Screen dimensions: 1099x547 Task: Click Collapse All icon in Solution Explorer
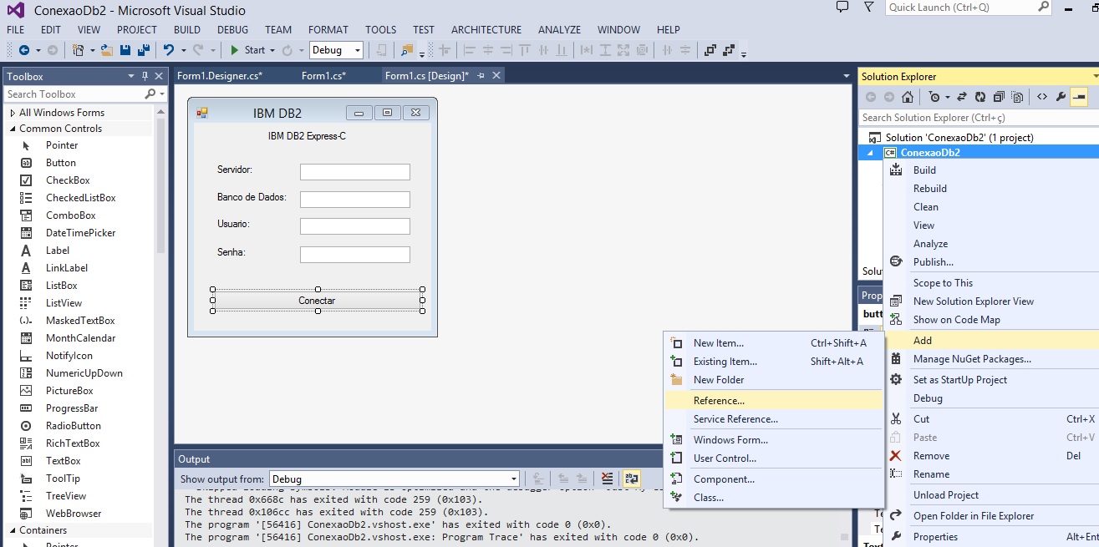pyautogui.click(x=999, y=97)
